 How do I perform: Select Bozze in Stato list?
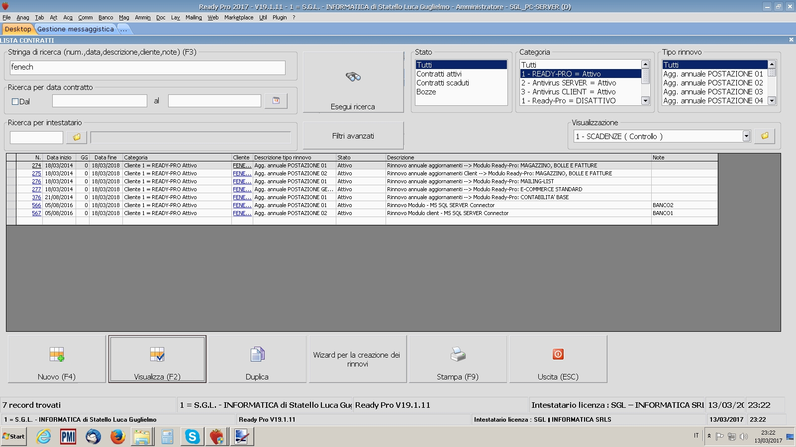coord(461,92)
